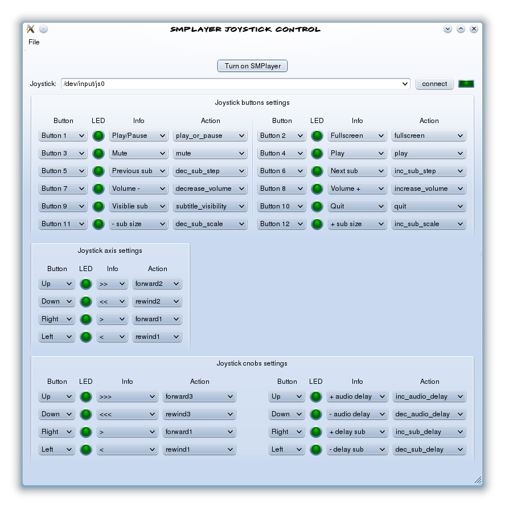Click Turn on SMPlayer button
This screenshot has height=508, width=505.
[x=252, y=66]
